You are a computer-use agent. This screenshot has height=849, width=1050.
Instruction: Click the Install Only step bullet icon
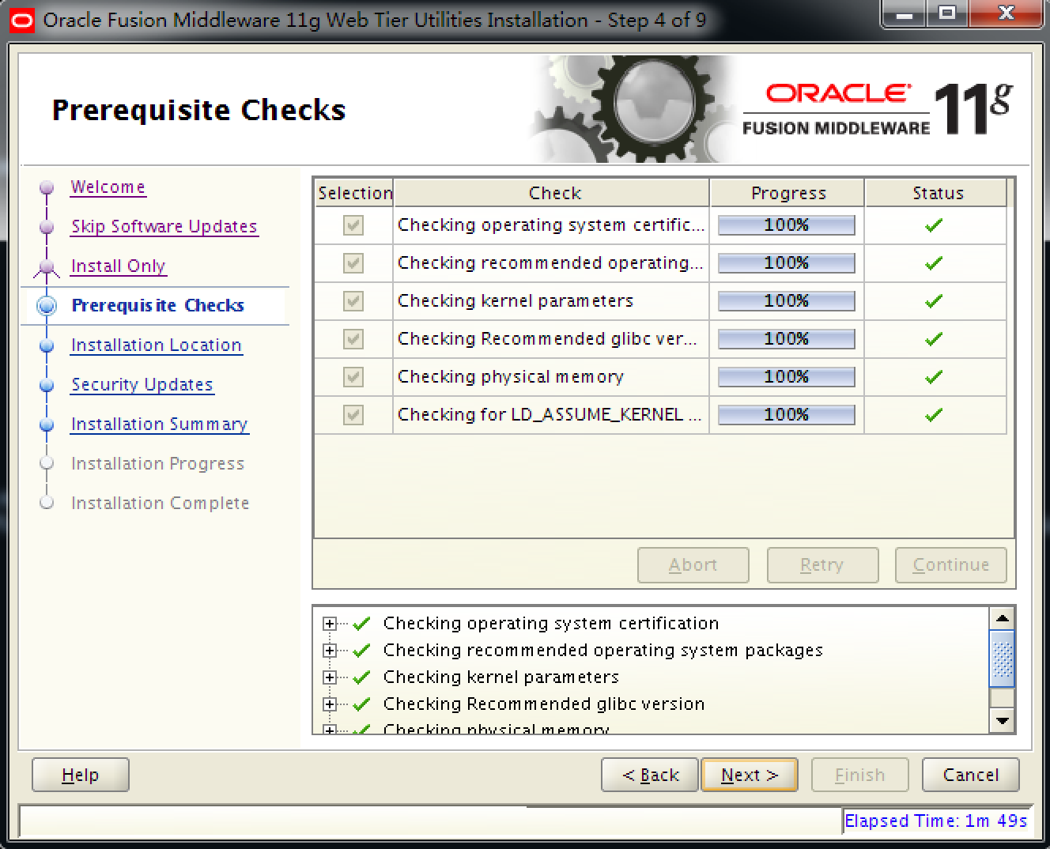tap(47, 267)
